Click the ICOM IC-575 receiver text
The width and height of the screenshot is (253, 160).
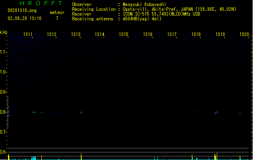[x=162, y=14]
